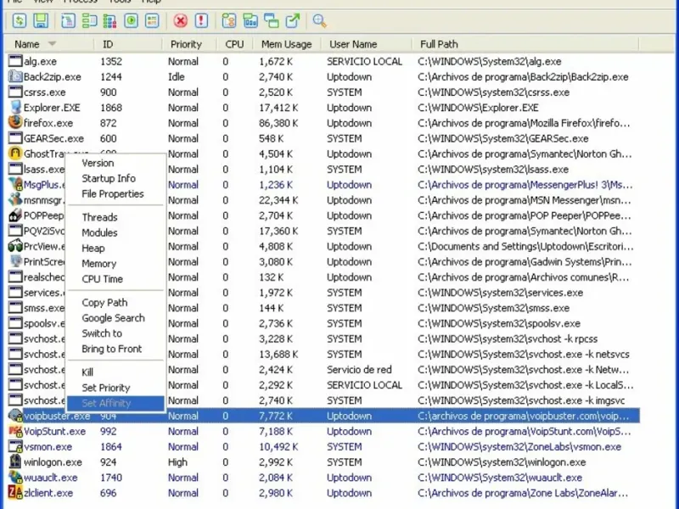This screenshot has width=679, height=509.
Task: Click the green play button toolbar icon
Action: 131,20
